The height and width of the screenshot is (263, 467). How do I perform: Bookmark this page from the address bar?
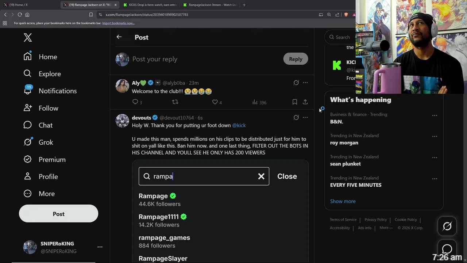pos(91,15)
